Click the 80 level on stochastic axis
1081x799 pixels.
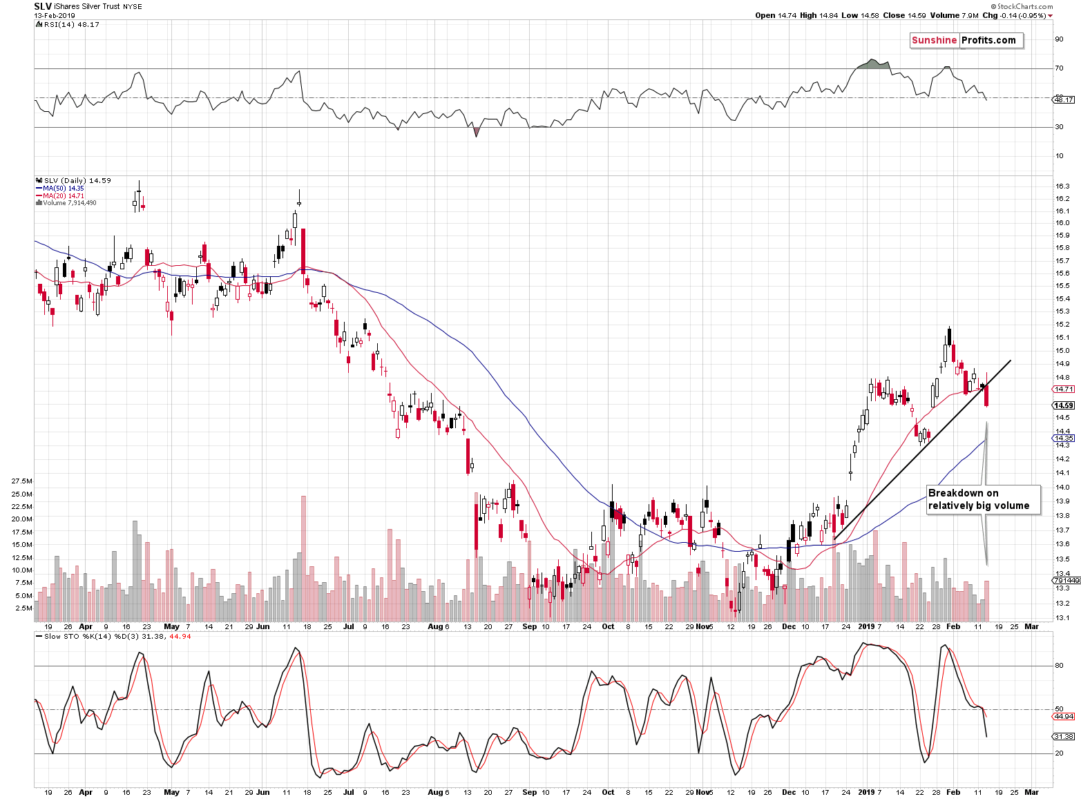(x=1059, y=666)
